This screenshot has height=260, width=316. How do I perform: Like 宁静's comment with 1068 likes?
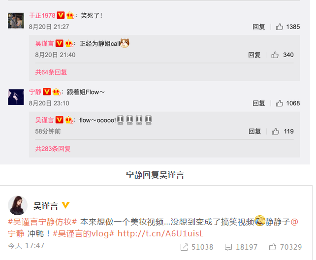coord(279,103)
